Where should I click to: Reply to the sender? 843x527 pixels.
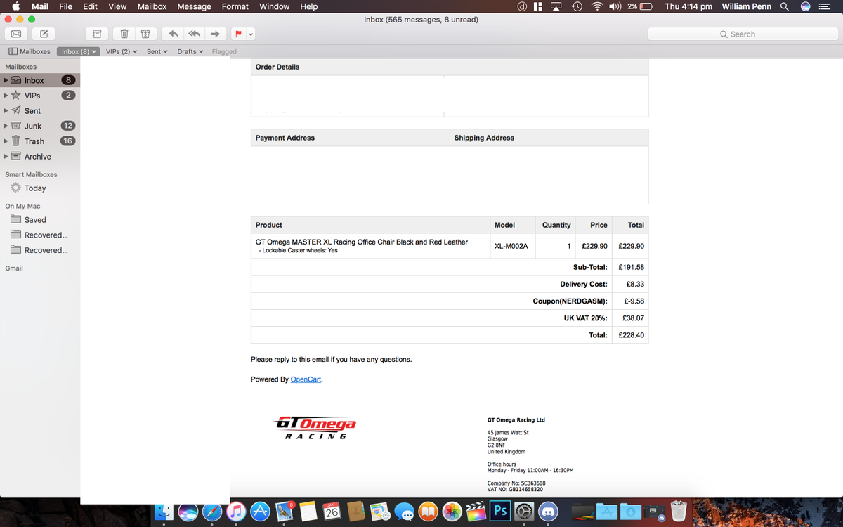[x=173, y=33]
